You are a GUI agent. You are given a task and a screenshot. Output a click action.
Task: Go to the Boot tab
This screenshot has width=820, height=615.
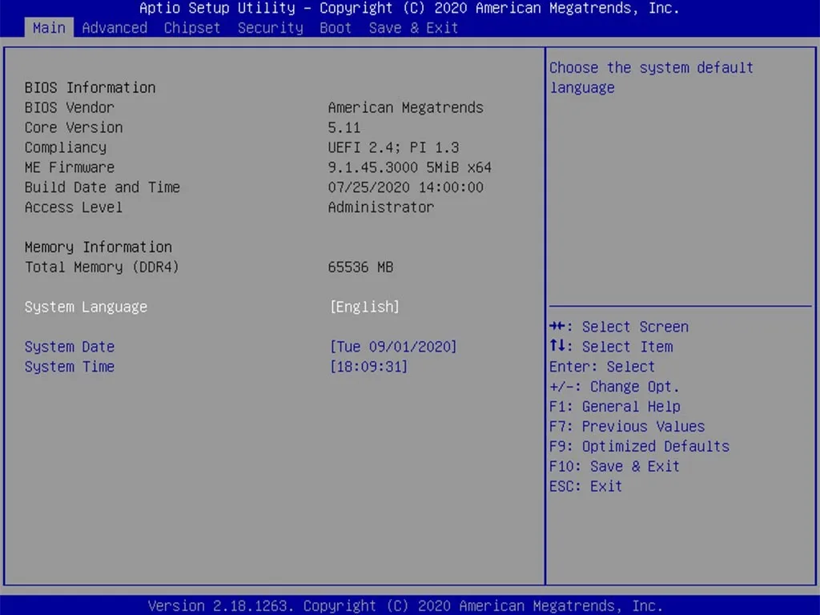pyautogui.click(x=336, y=28)
